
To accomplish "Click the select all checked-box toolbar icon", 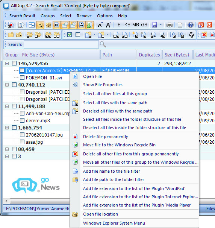I will pyautogui.click(x=70, y=35).
